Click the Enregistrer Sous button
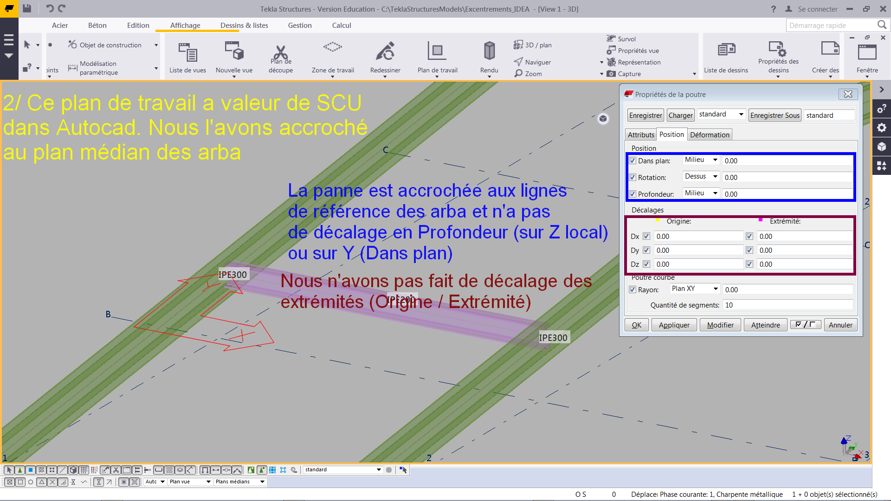The height and width of the screenshot is (501, 891). [775, 116]
